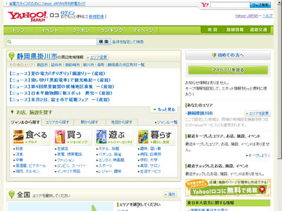Image resolution: width=282 pixels, height=211 pixels.
Task: Open the Yahoo! JAPAN link near ヘルプ
Action: point(247,16)
